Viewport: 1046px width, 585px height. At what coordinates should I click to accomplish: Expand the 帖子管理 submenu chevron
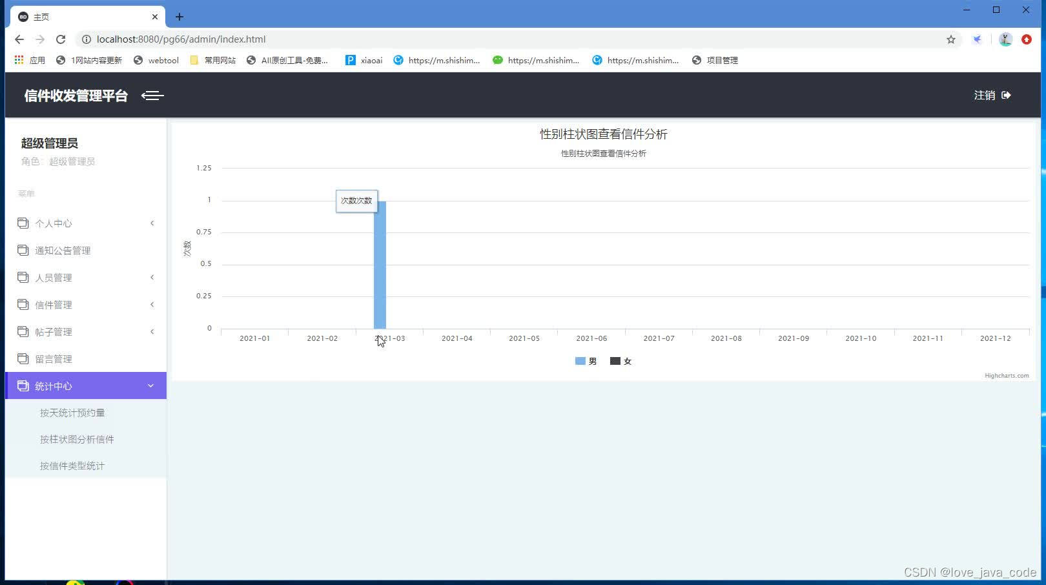152,332
